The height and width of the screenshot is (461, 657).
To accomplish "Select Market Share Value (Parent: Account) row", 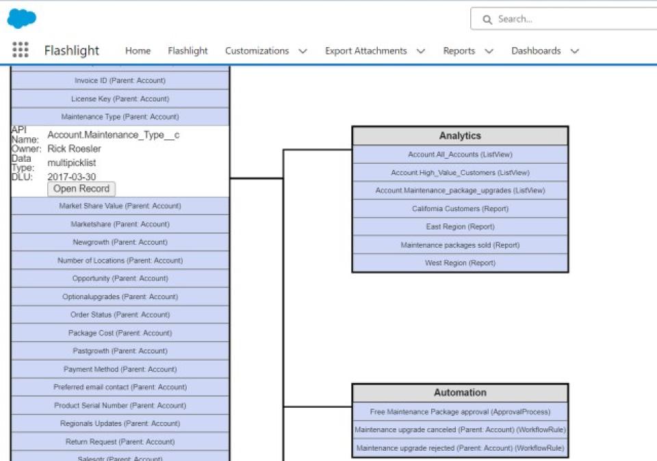I will click(x=120, y=206).
